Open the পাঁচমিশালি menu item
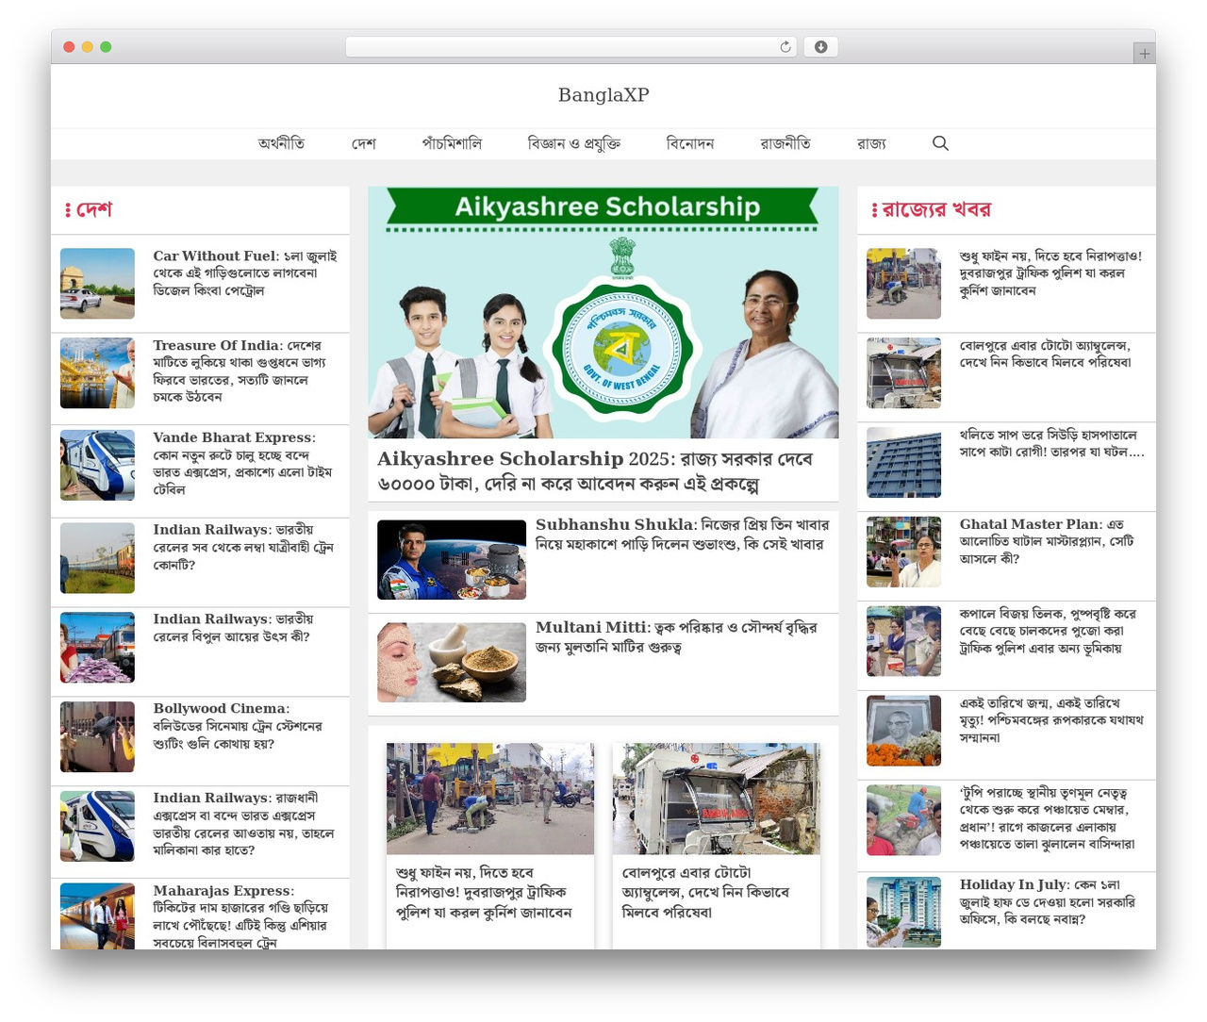The width and height of the screenshot is (1207, 1022). 452,143
